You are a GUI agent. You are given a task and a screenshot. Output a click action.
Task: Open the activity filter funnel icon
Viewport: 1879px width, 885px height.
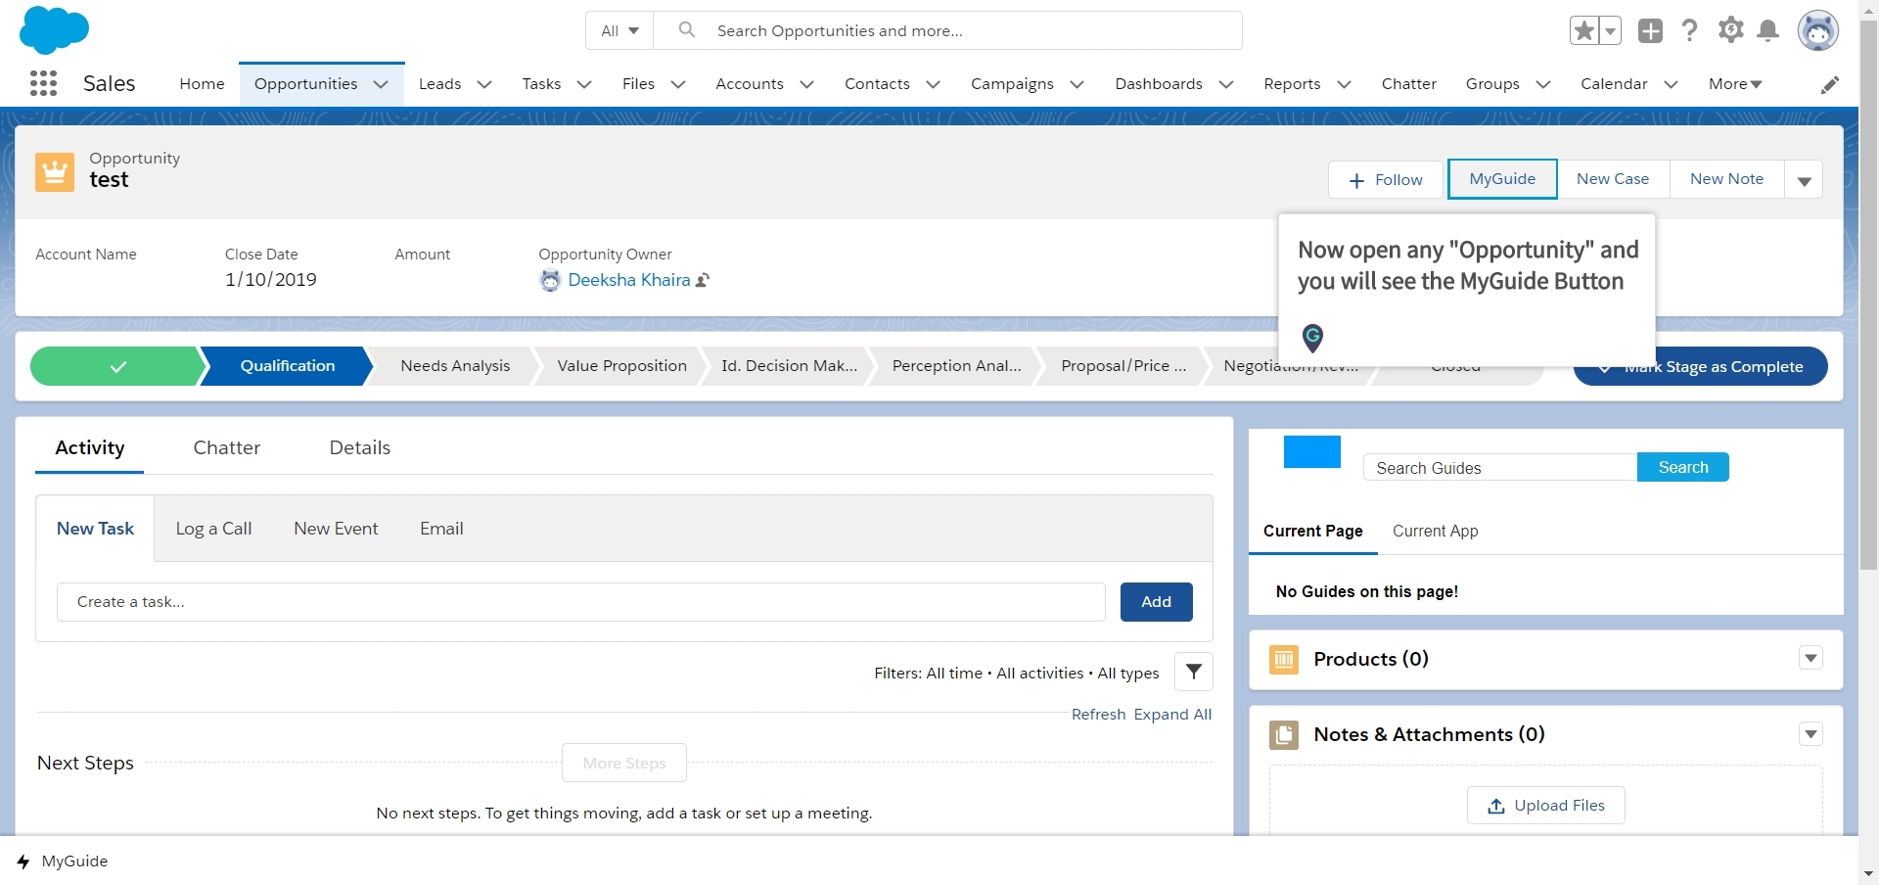point(1194,672)
